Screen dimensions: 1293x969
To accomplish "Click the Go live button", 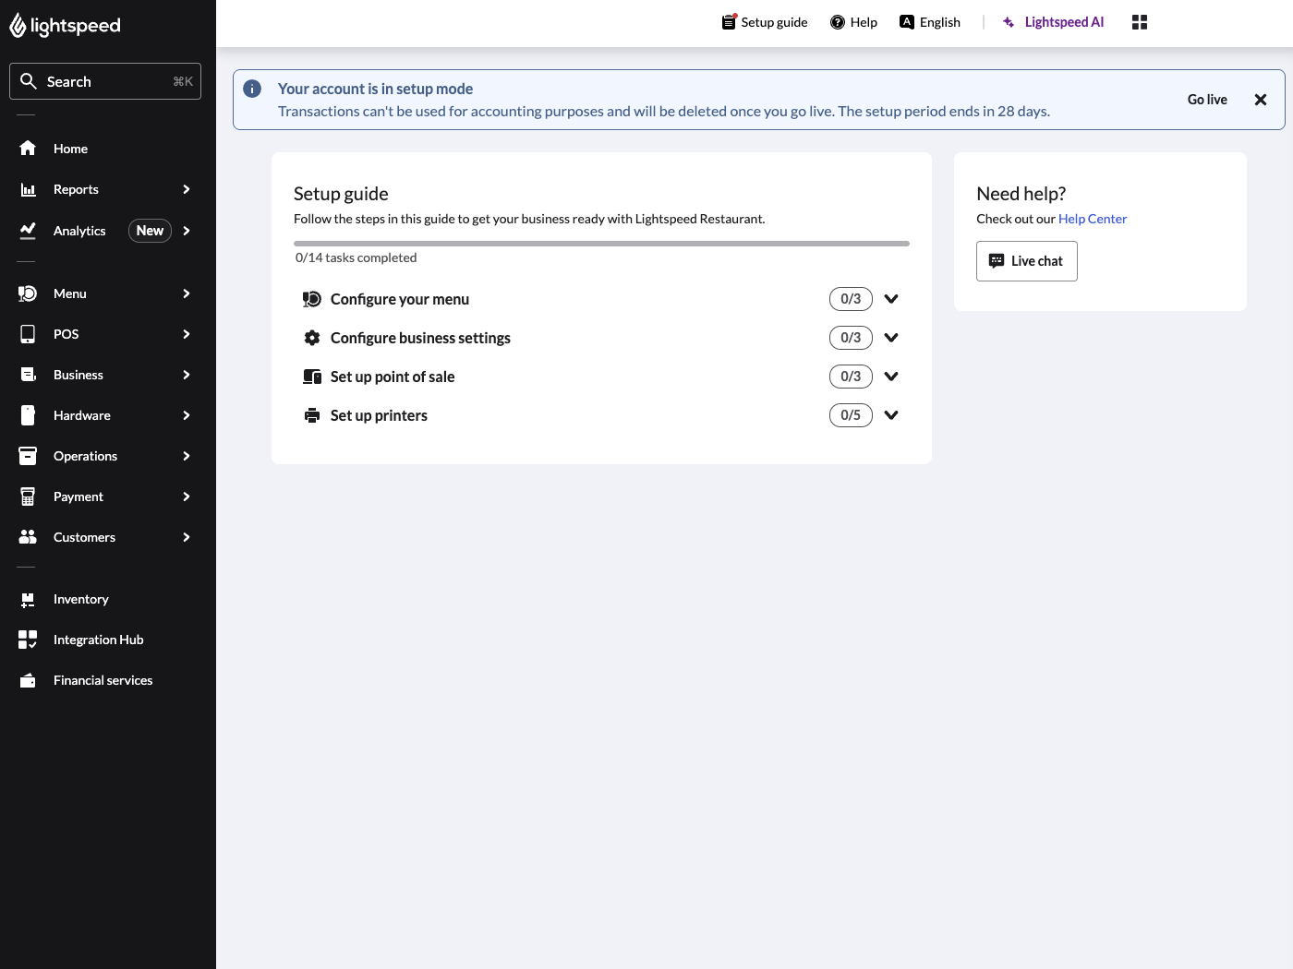I will click(1207, 99).
